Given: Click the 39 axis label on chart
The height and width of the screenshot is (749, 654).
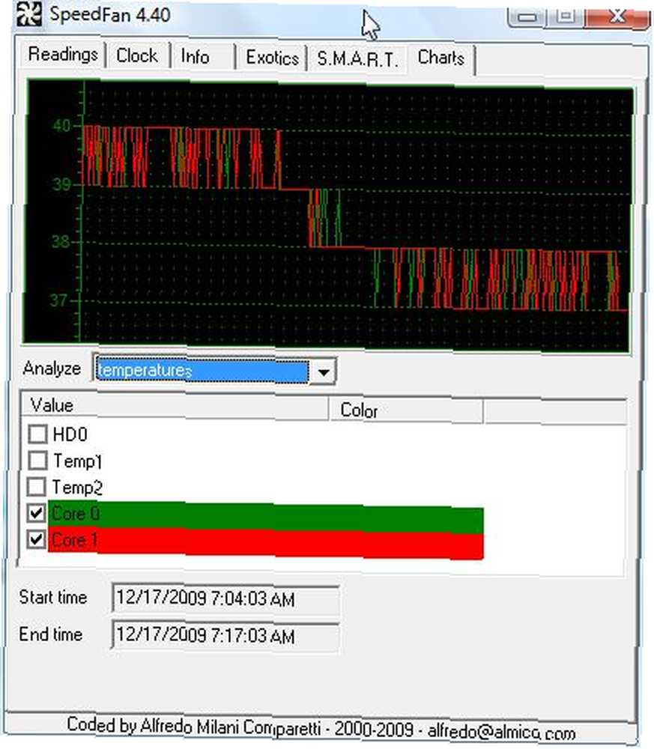Looking at the screenshot, I should click(x=61, y=184).
